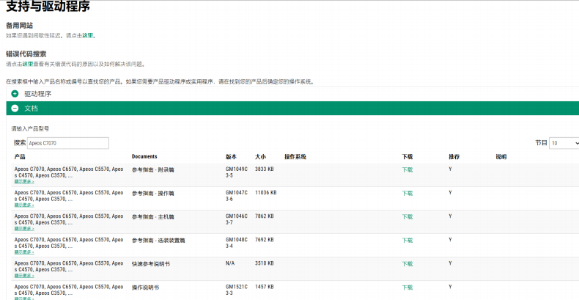Click version GM1049C 3-5
Image resolution: width=579 pixels, height=300 pixels.
[x=237, y=172]
